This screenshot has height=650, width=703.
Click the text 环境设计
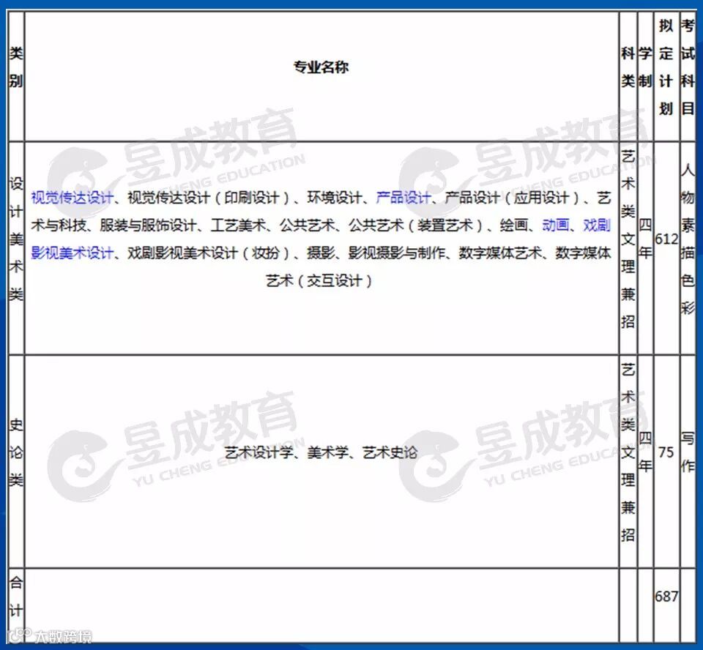335,197
